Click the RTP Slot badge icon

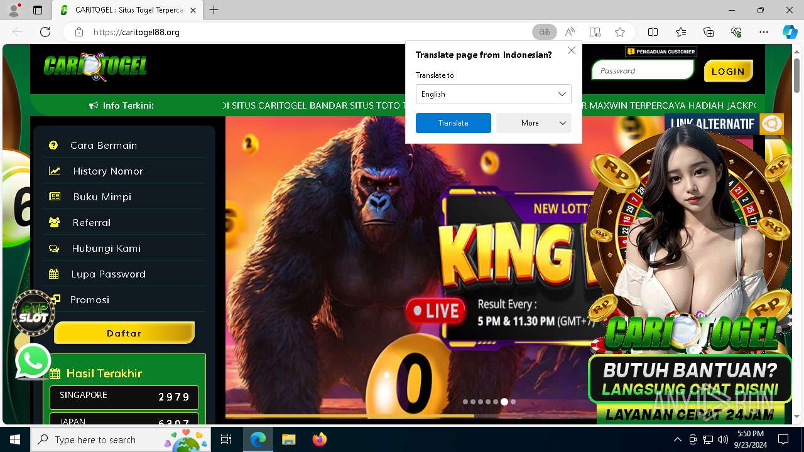coord(34,313)
